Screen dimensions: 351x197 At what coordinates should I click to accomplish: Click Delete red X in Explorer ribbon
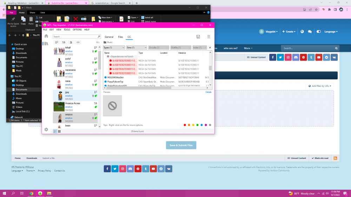tap(76, 19)
